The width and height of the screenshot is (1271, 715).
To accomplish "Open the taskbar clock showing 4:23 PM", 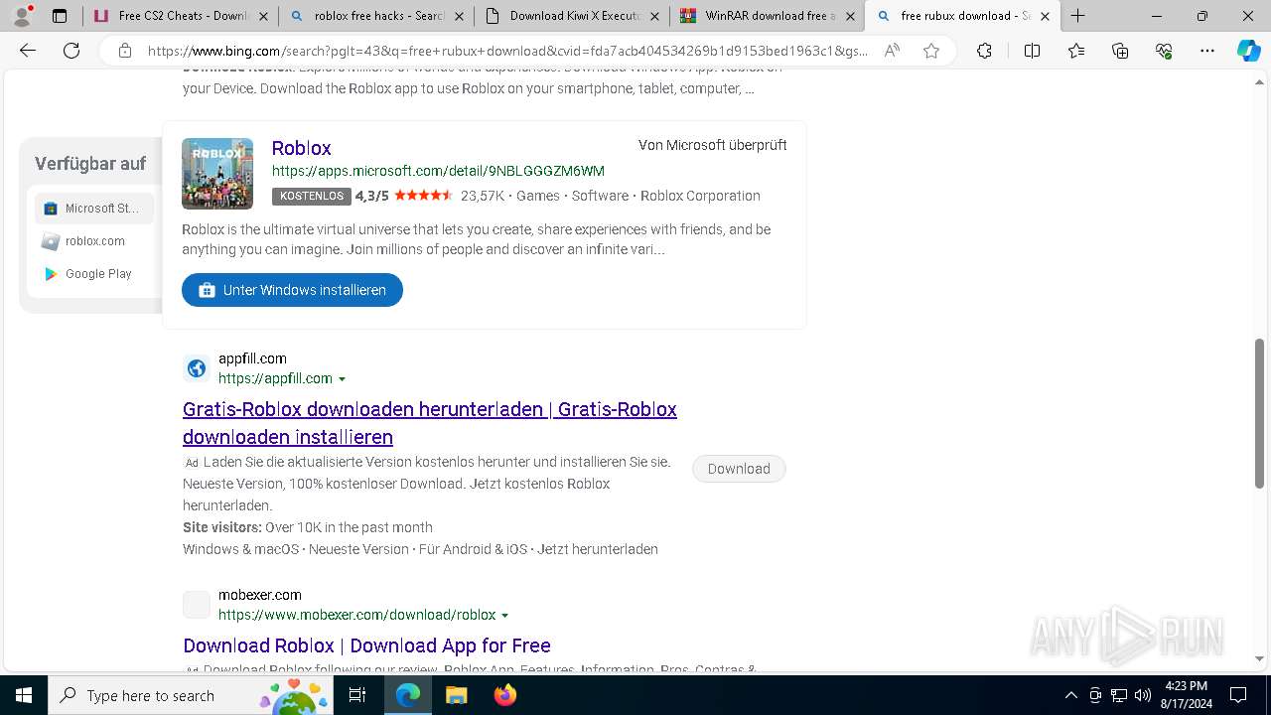I will click(1186, 695).
